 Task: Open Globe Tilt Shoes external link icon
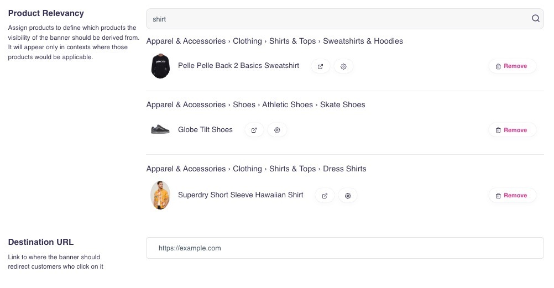(x=254, y=130)
